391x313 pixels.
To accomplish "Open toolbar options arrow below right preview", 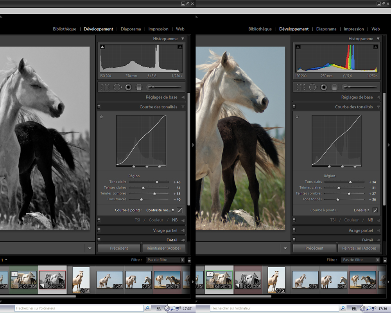I will [285, 248].
